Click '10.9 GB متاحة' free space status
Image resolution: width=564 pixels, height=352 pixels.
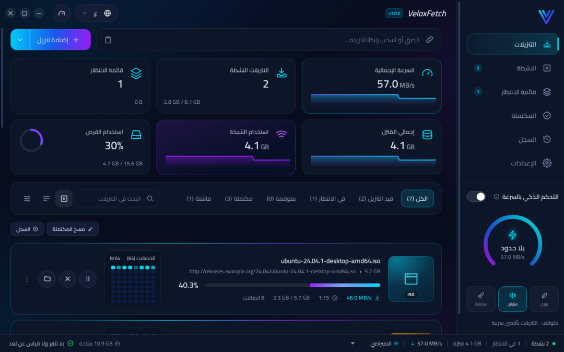tap(100, 343)
